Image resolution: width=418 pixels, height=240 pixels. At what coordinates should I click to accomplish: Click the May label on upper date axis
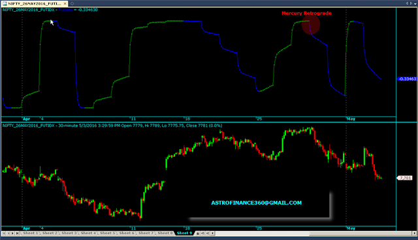[x=351, y=119]
